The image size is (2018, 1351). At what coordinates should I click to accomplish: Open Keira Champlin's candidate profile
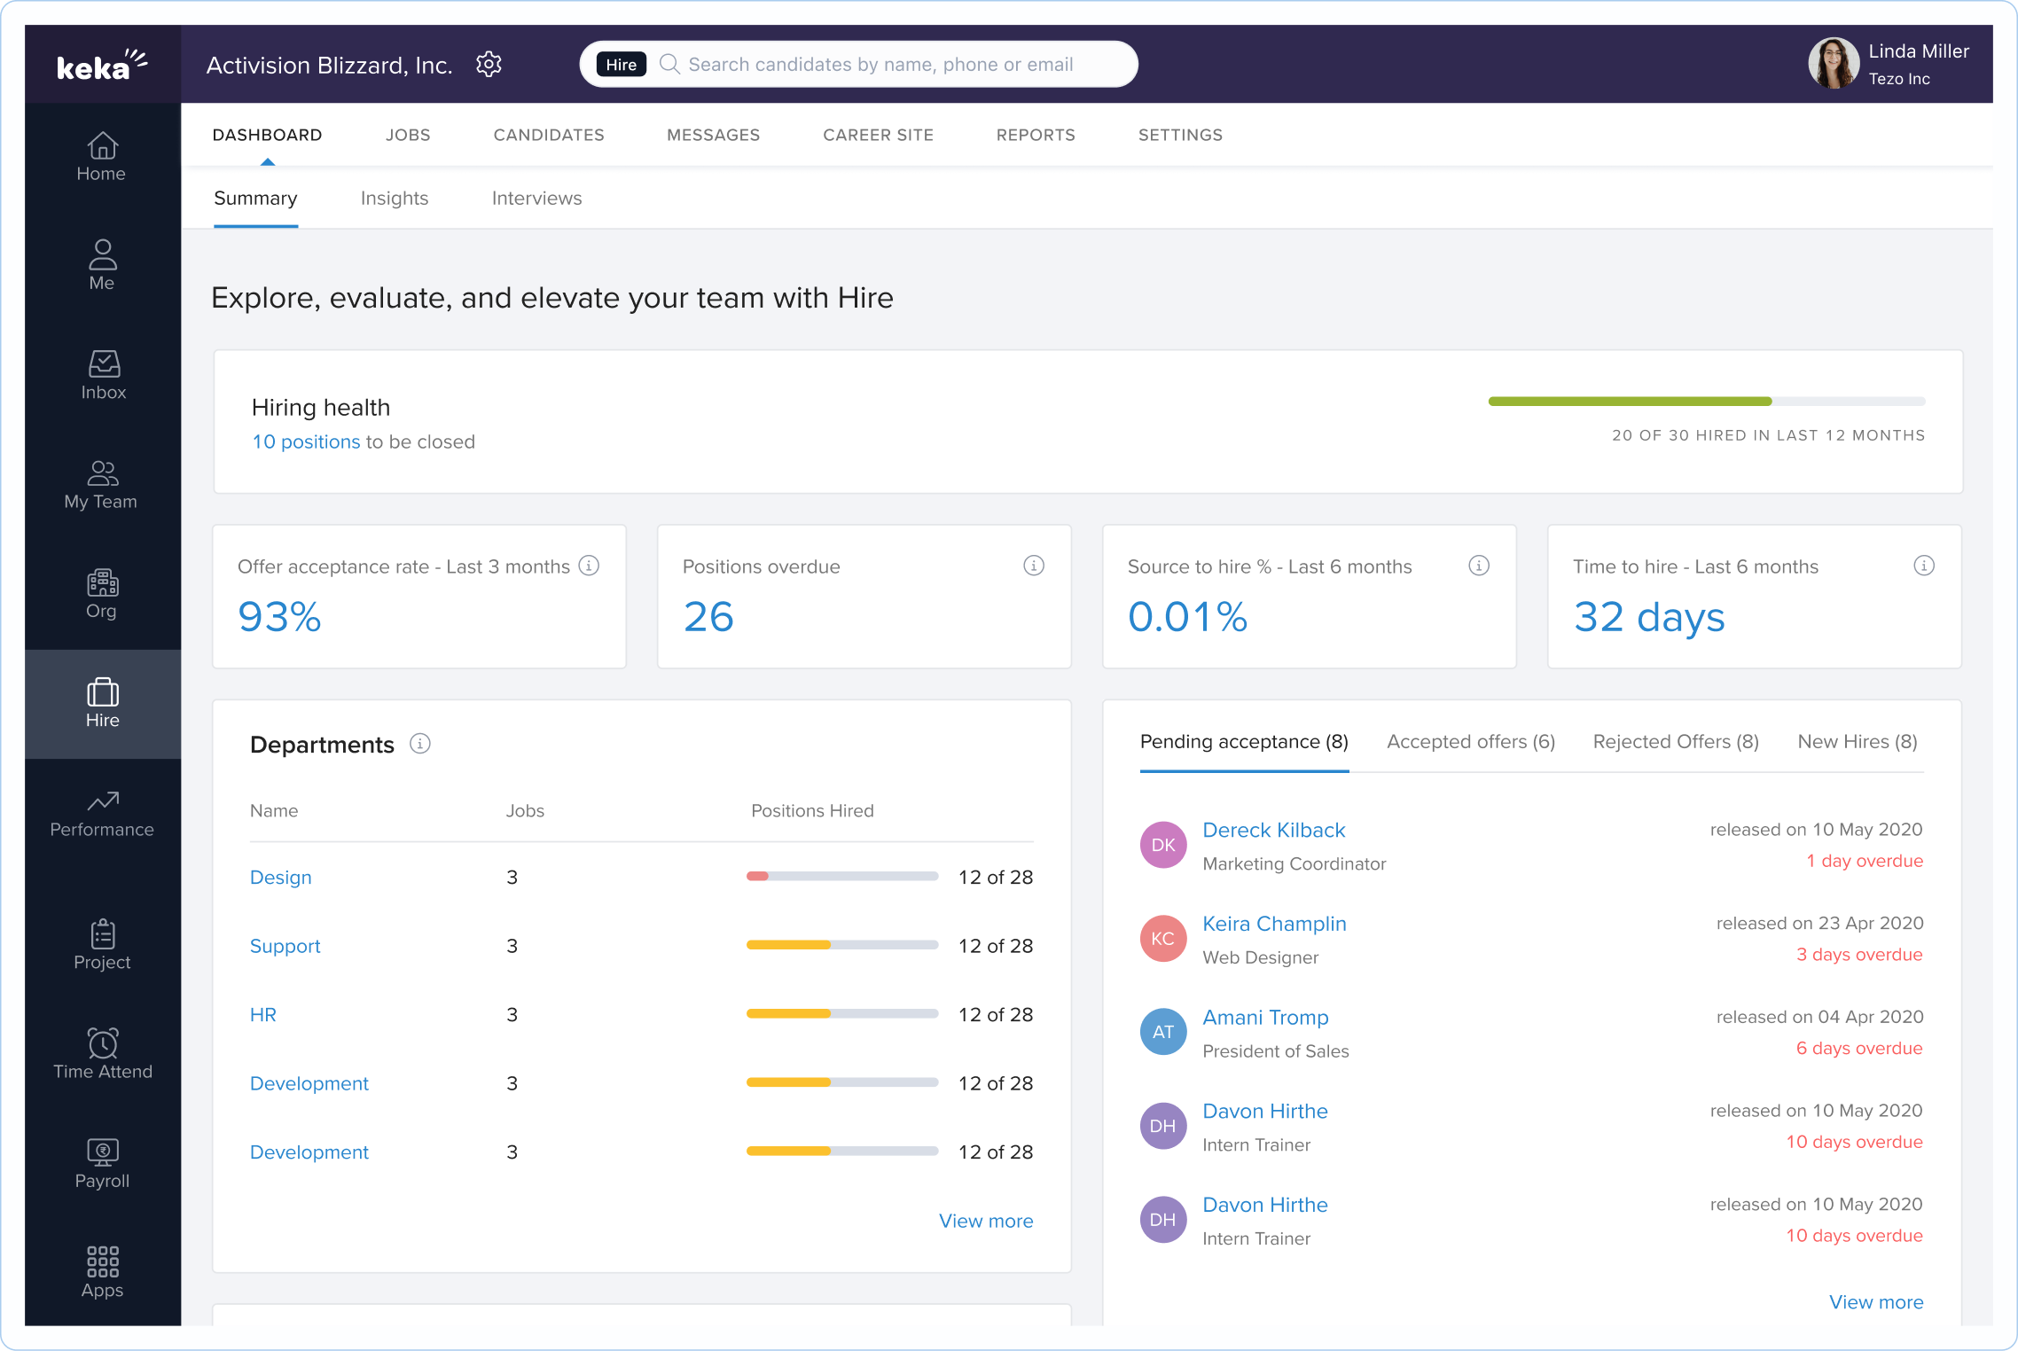point(1274,924)
